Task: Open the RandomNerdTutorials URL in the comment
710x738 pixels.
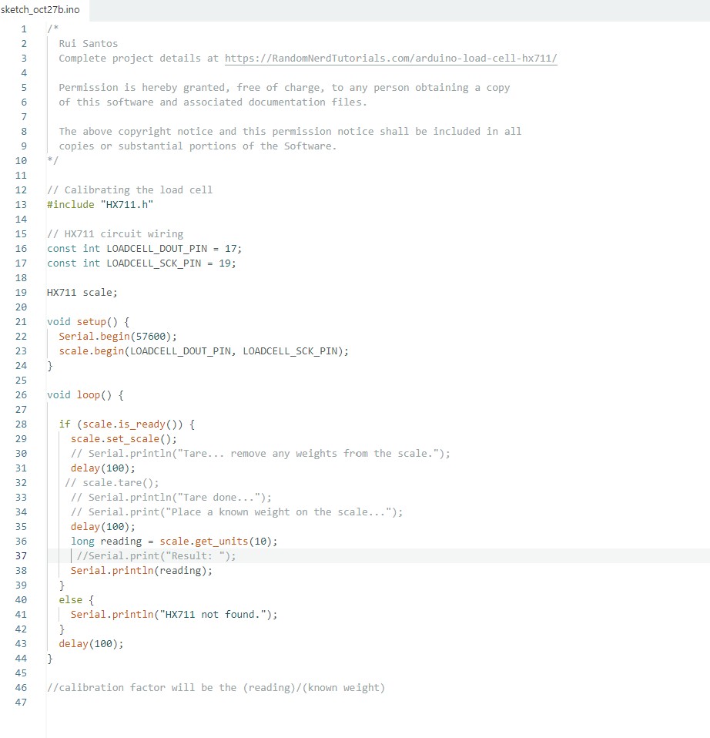Action: pos(390,59)
